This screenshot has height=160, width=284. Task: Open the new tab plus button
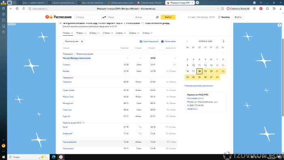(198, 3)
